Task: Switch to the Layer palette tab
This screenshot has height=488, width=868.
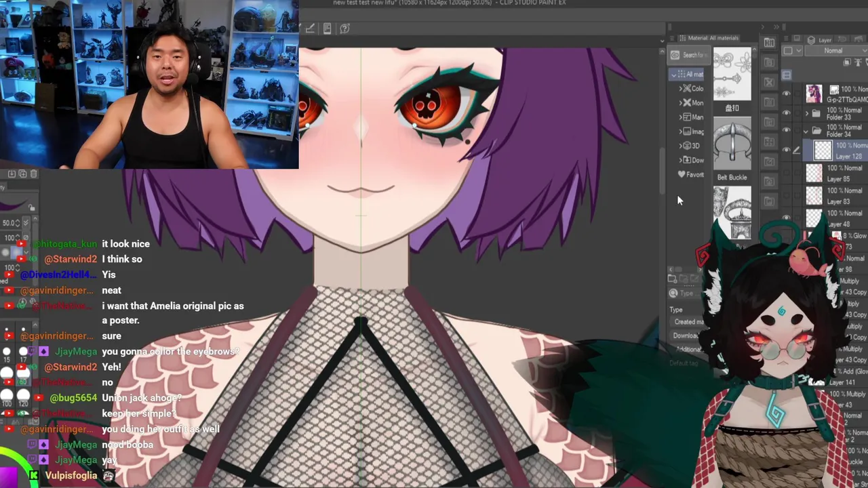Action: [820, 40]
